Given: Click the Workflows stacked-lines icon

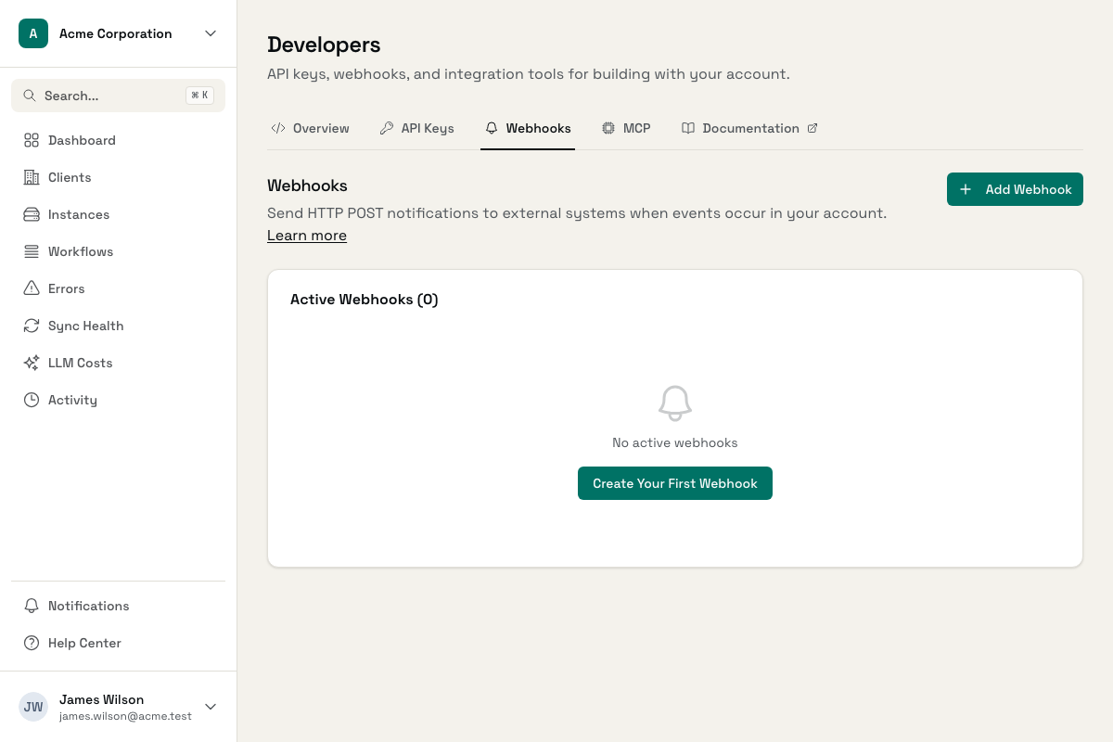Looking at the screenshot, I should coord(32,251).
